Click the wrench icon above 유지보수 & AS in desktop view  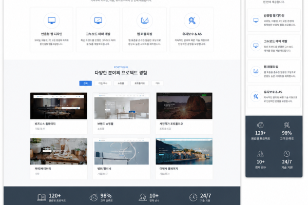pos(191,20)
